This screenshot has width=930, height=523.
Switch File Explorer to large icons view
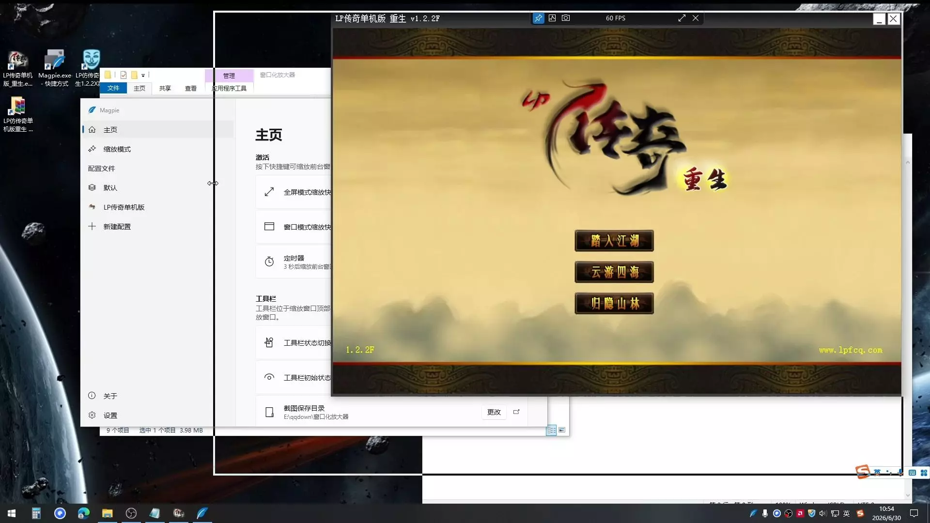coord(562,430)
